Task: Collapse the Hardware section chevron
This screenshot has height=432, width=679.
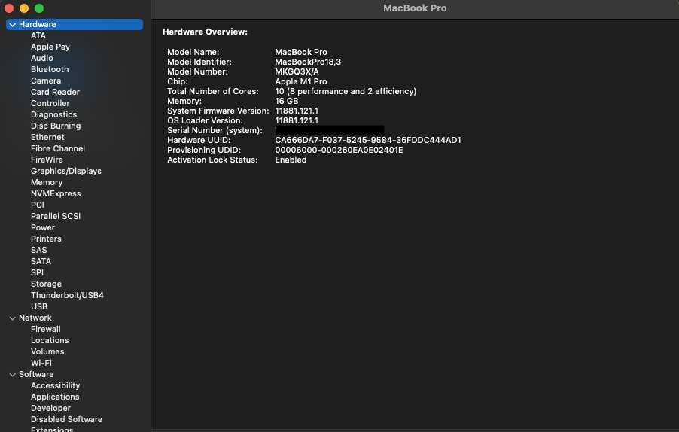Action: click(13, 25)
